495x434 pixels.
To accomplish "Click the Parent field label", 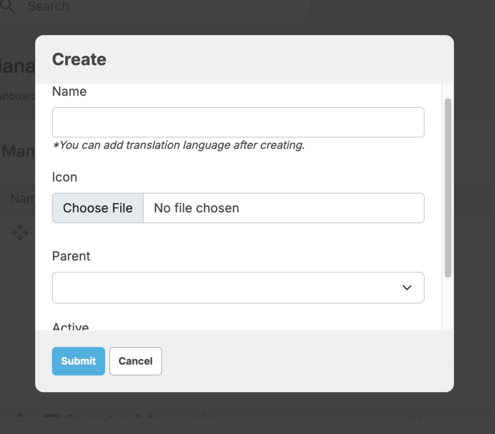I will (71, 256).
